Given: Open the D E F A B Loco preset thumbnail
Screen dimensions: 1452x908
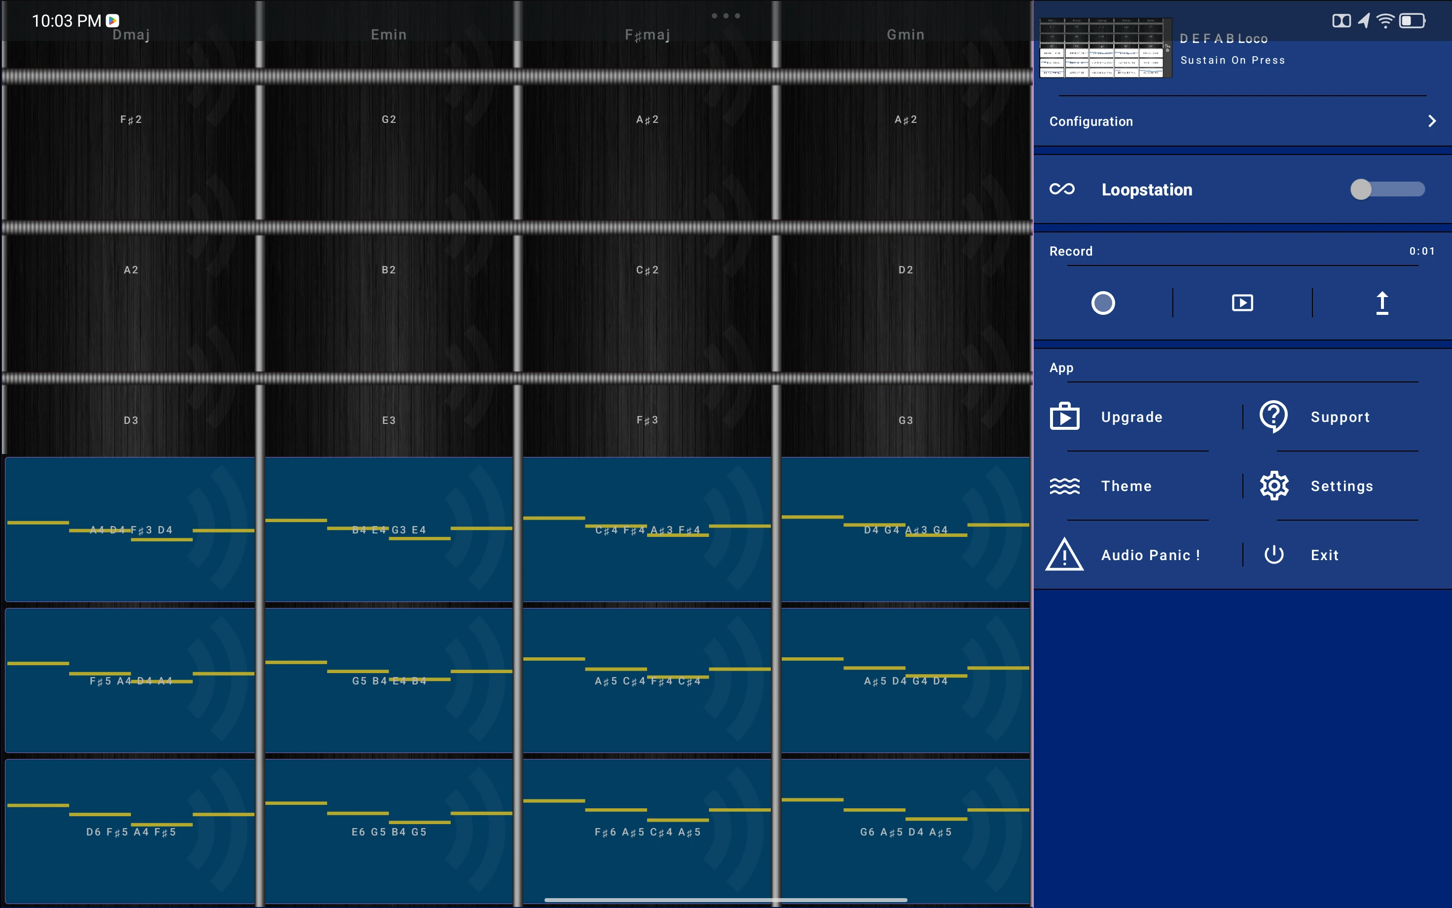Looking at the screenshot, I should tap(1105, 48).
